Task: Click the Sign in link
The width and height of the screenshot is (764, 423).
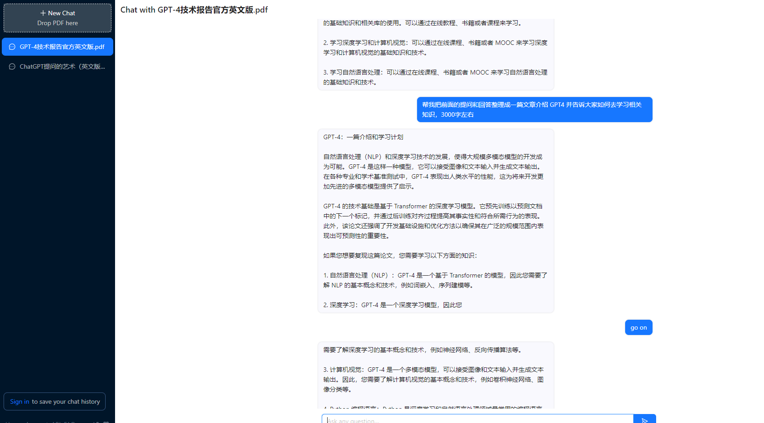Action: tap(20, 401)
